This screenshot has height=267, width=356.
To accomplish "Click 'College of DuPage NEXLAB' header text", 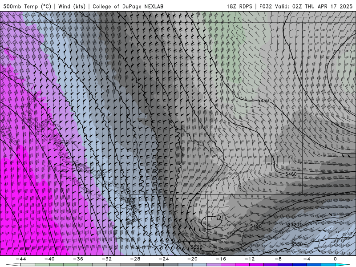I will pos(128,6).
